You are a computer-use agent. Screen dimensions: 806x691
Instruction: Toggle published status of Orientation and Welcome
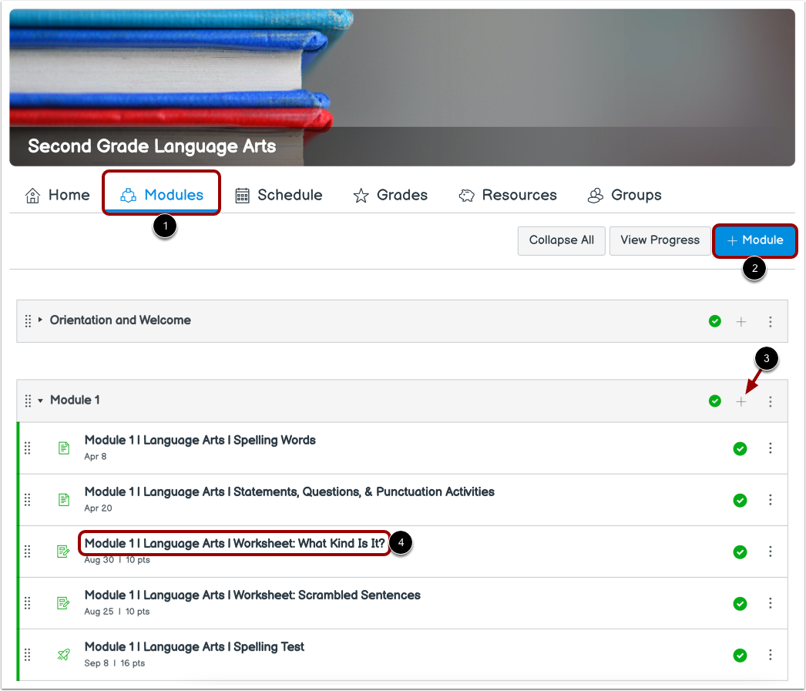[x=714, y=321]
